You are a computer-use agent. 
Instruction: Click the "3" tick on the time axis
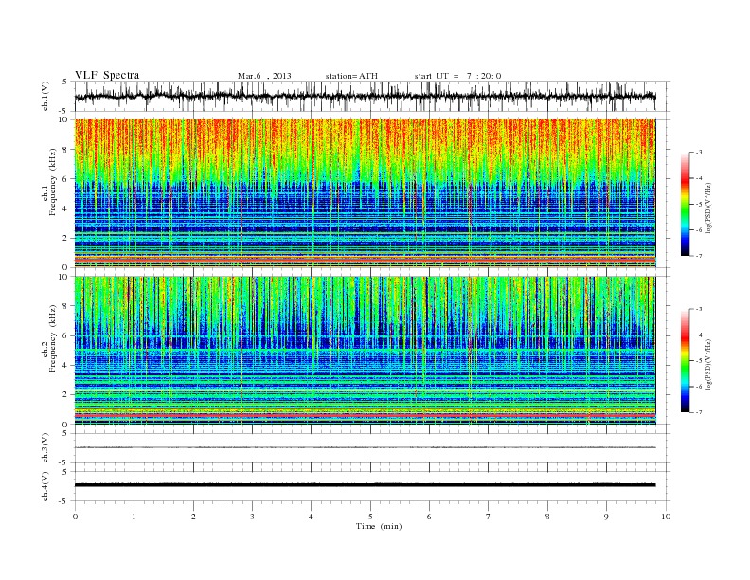pyautogui.click(x=252, y=517)
